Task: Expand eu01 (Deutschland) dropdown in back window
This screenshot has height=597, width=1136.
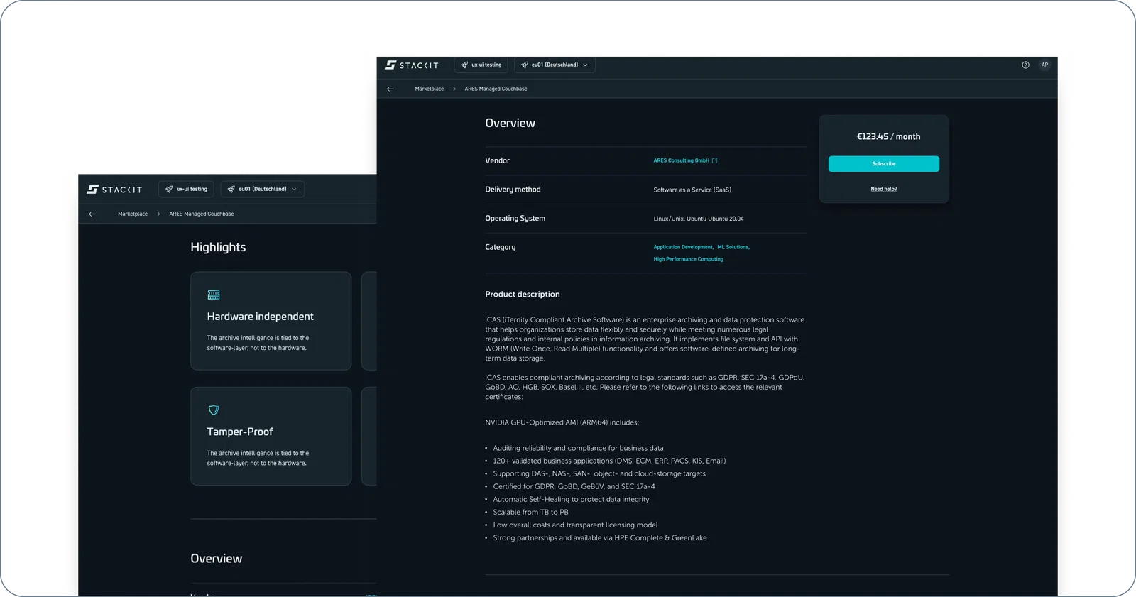Action: click(262, 190)
